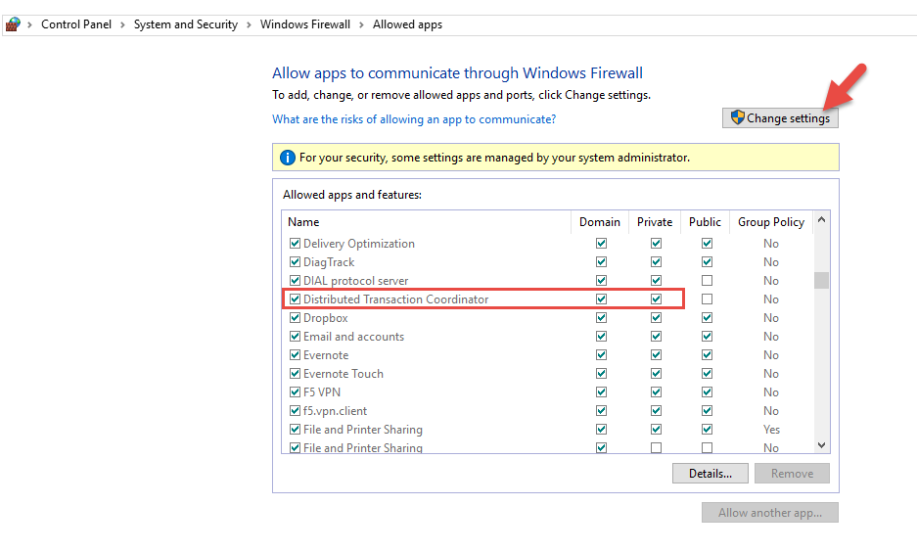This screenshot has width=917, height=552.
Task: Click the apps list scrollbar thumb
Action: tap(821, 281)
